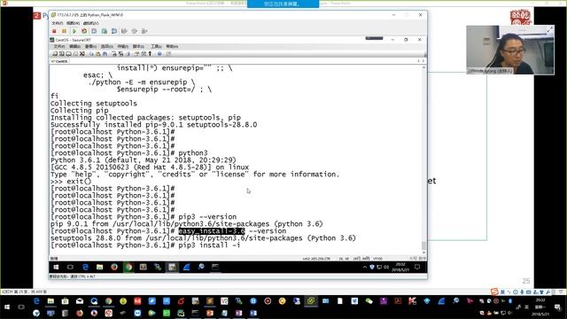The image size is (567, 319).
Task: Open the 视图 menu of the VM console window
Action: [73, 23]
